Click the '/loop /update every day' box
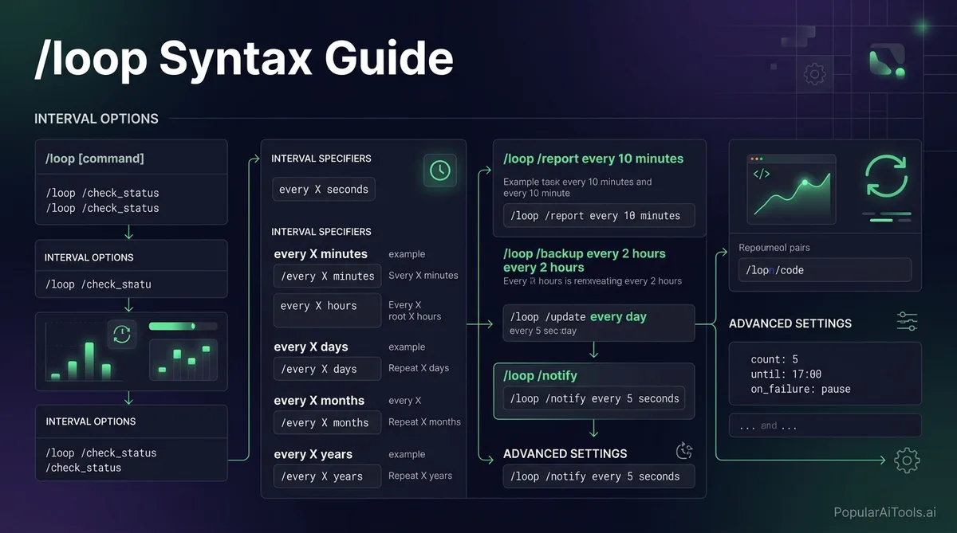Image resolution: width=957 pixels, height=533 pixels. (x=598, y=322)
